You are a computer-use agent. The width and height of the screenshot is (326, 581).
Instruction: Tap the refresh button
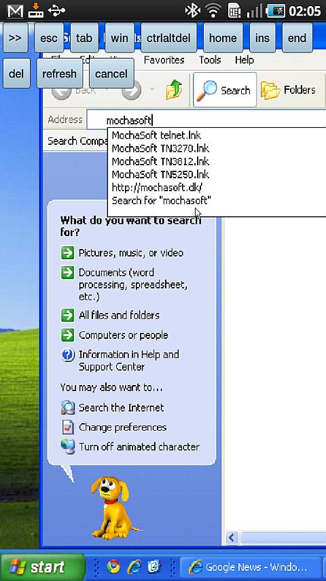(59, 73)
